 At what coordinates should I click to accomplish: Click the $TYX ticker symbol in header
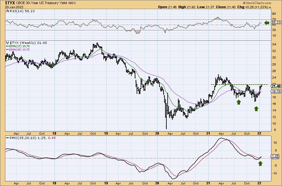tap(10, 3)
